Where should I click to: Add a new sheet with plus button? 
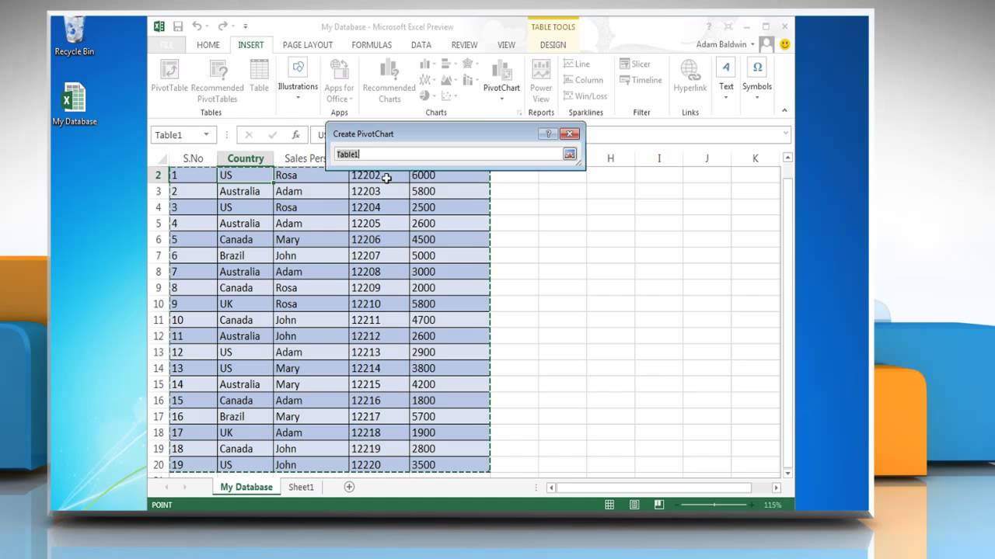349,487
